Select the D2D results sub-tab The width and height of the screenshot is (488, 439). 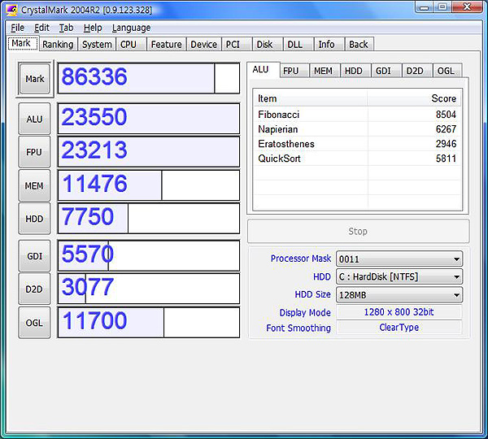(417, 71)
